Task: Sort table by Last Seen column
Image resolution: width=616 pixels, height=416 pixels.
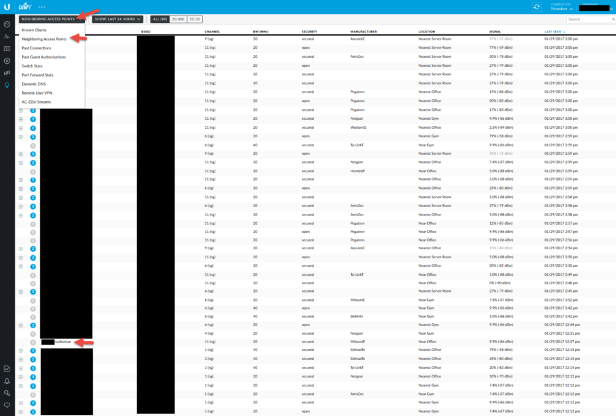Action: [555, 31]
